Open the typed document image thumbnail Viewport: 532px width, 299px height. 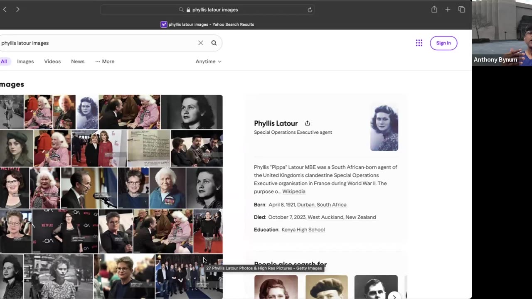[x=149, y=148]
